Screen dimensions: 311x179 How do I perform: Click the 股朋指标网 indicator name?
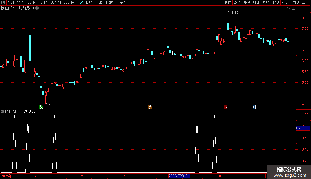pyautogui.click(x=13, y=112)
